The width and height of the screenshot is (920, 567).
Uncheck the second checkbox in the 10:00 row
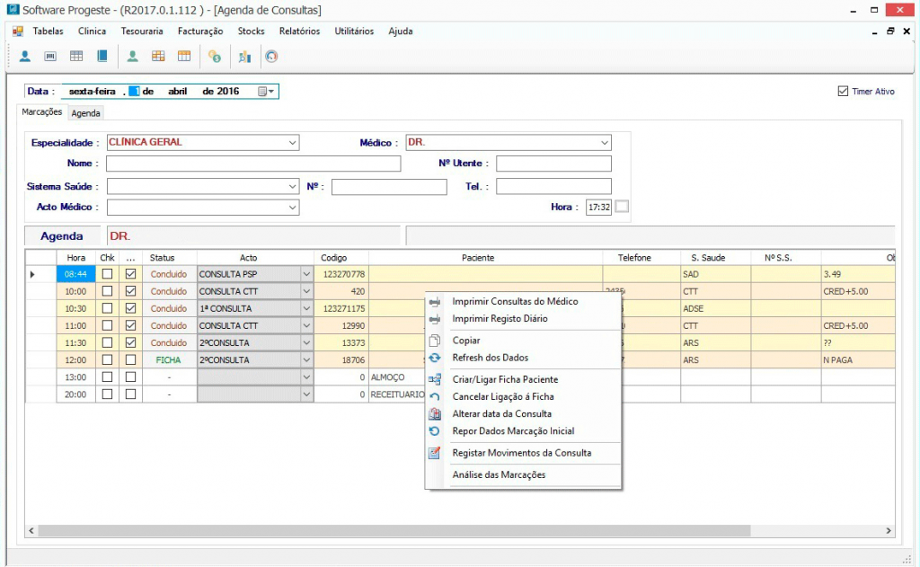131,291
